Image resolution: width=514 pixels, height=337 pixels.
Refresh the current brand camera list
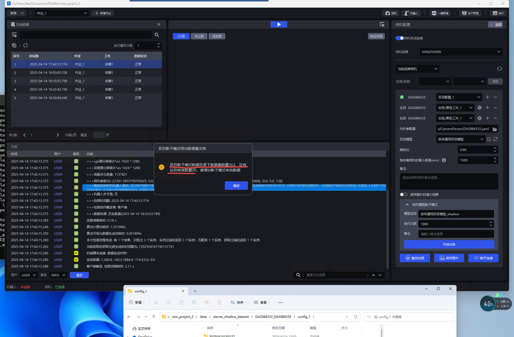(499, 69)
